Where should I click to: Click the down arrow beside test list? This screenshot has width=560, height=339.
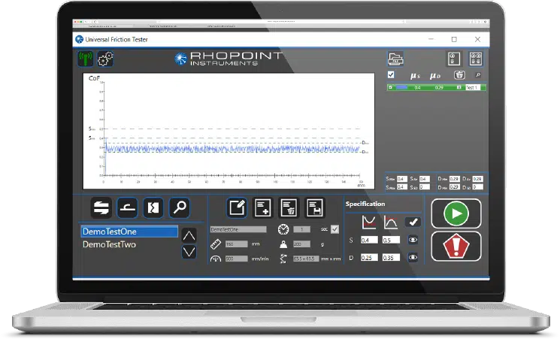click(189, 252)
